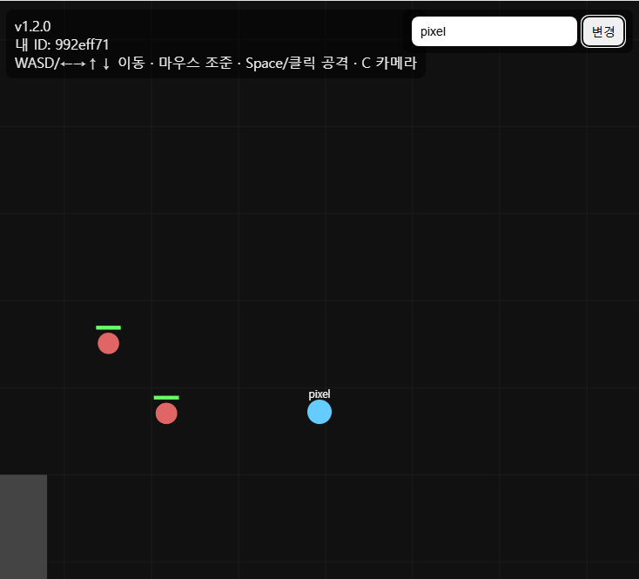Click the health bar above the upper enemy

[109, 327]
